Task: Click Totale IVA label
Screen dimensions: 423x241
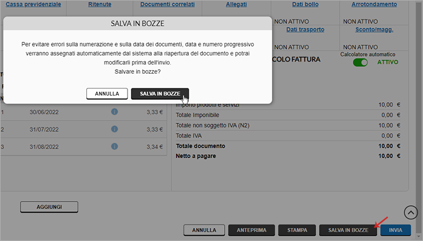Action: click(x=189, y=135)
